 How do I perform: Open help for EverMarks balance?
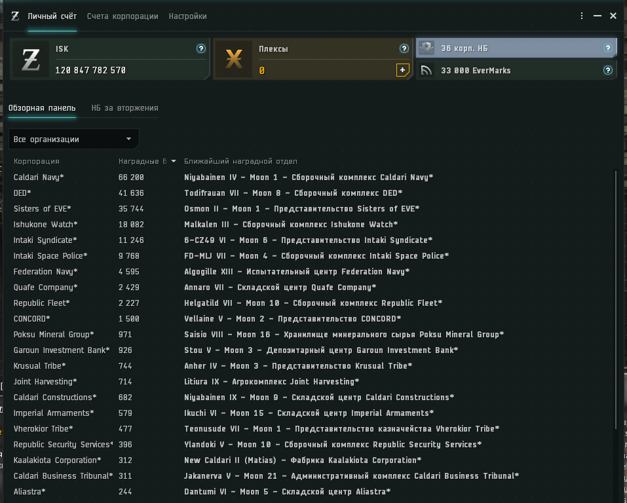(607, 70)
